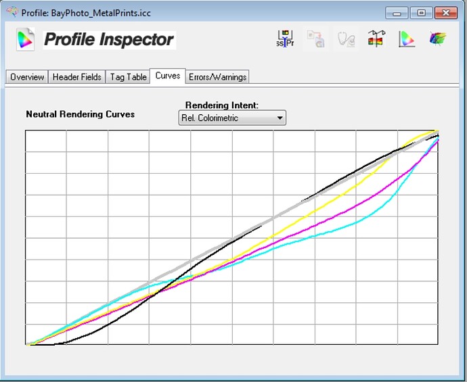
Task: Go to the Errors/Warnings tab
Action: [217, 77]
